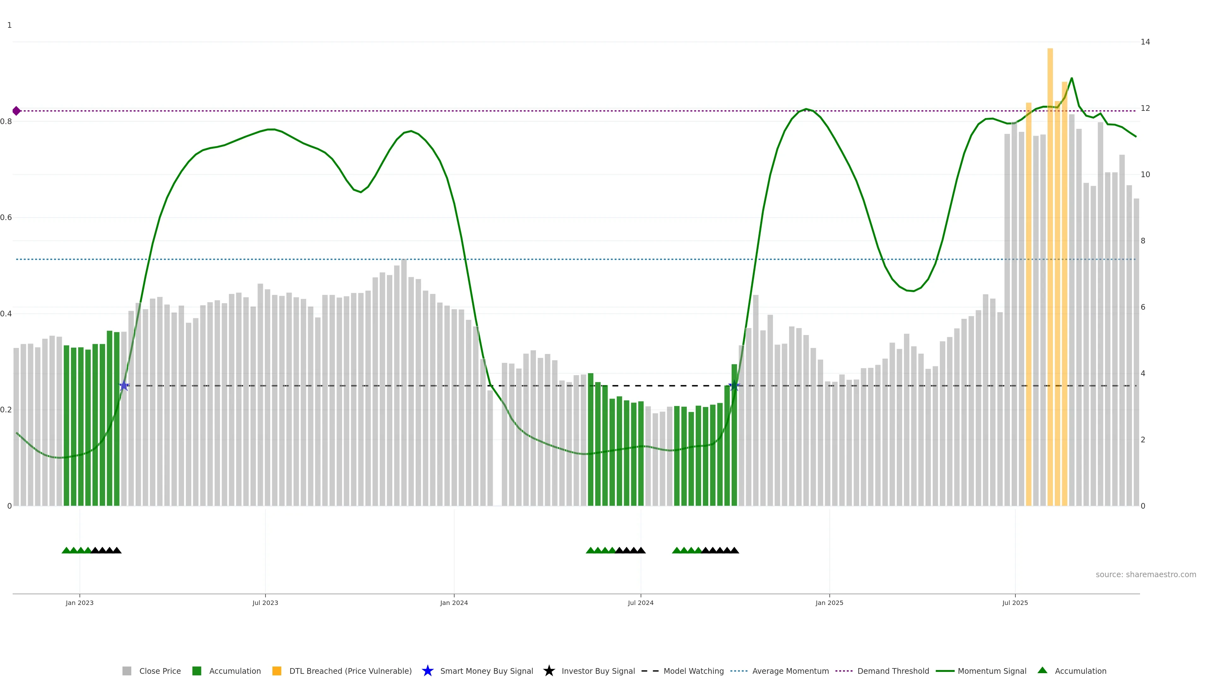This screenshot has height=682, width=1212.
Task: Click the green Accumulation triangle in the legend
Action: [1042, 671]
